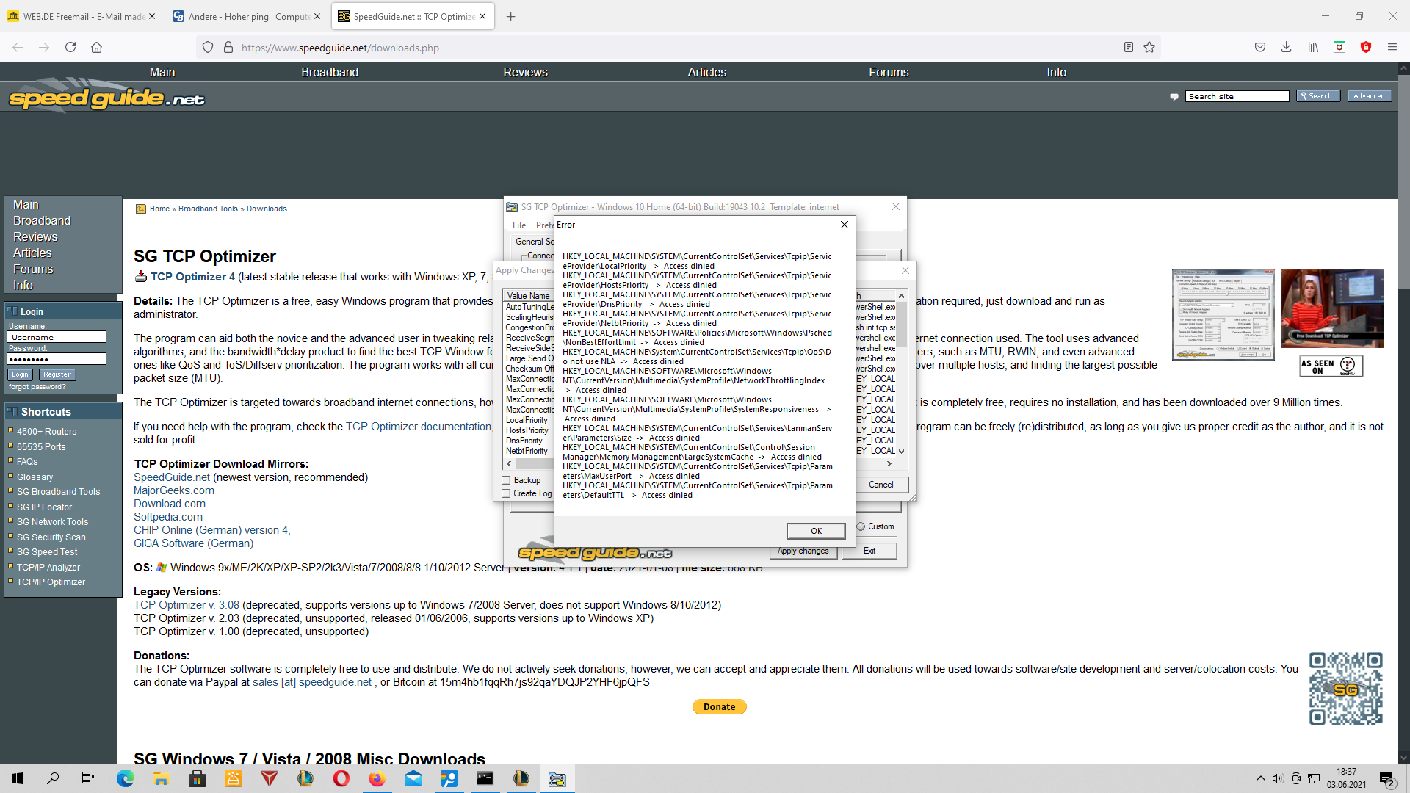
Task: Open Firefox downloads panel icon
Action: [x=1286, y=48]
